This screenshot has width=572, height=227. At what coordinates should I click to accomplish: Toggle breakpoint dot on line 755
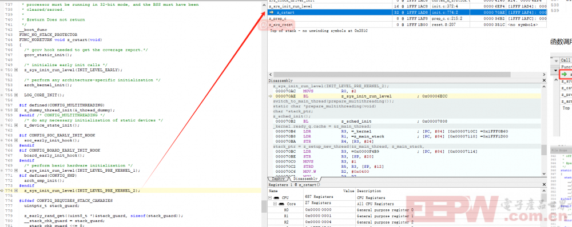2,95
